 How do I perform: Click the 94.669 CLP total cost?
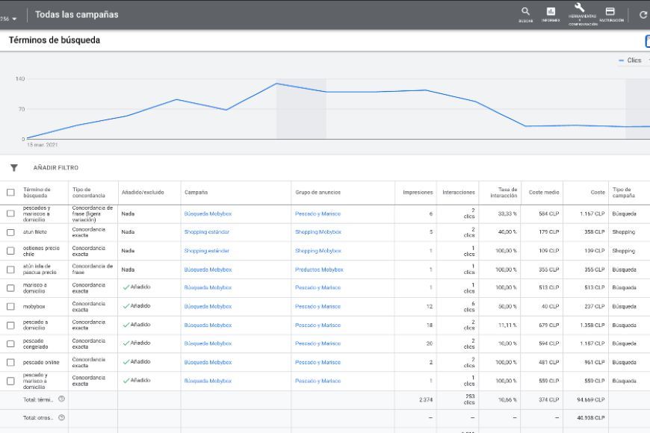coord(591,400)
